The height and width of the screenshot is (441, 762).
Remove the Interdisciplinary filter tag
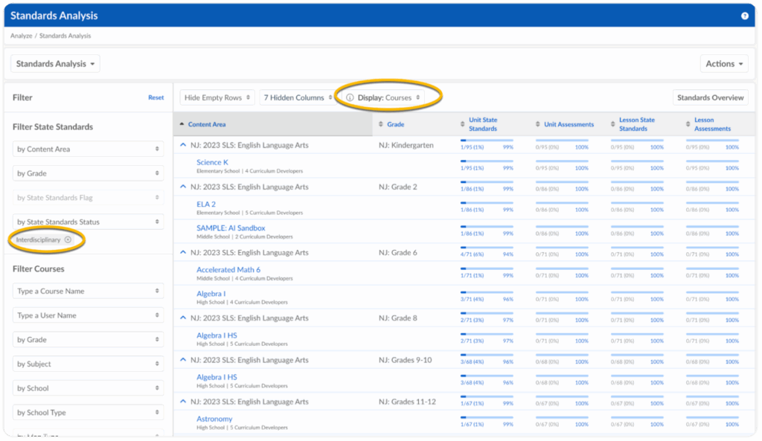[x=68, y=240]
